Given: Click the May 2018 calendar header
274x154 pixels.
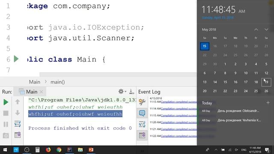Looking at the screenshot, I should 209,30.
